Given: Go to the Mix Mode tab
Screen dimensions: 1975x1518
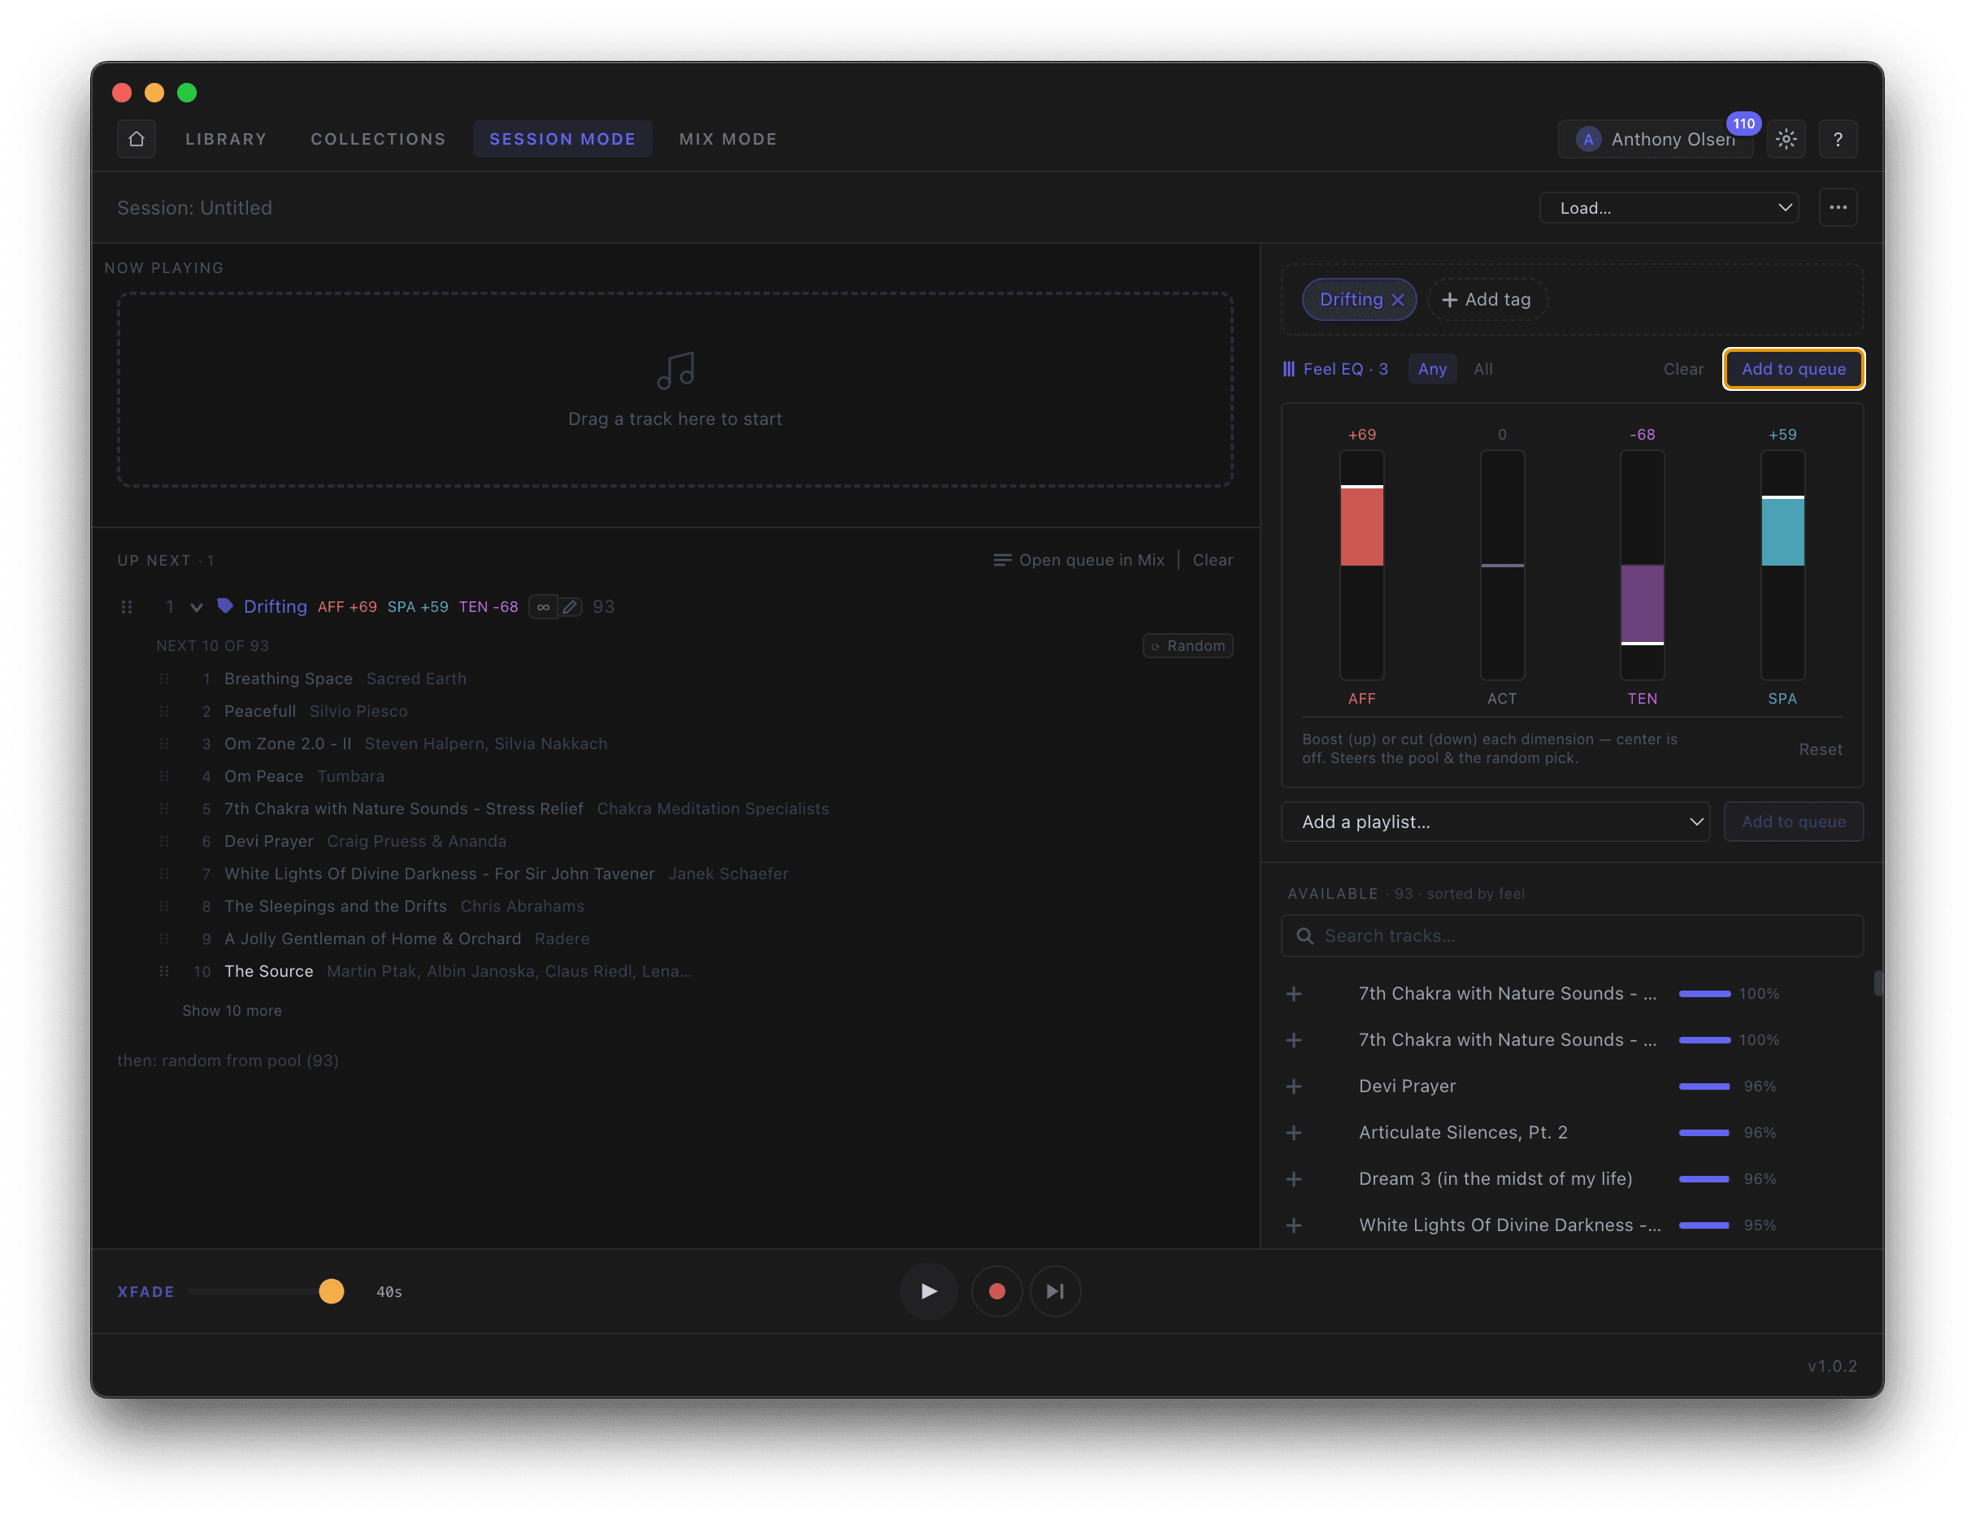Looking at the screenshot, I should click(727, 139).
